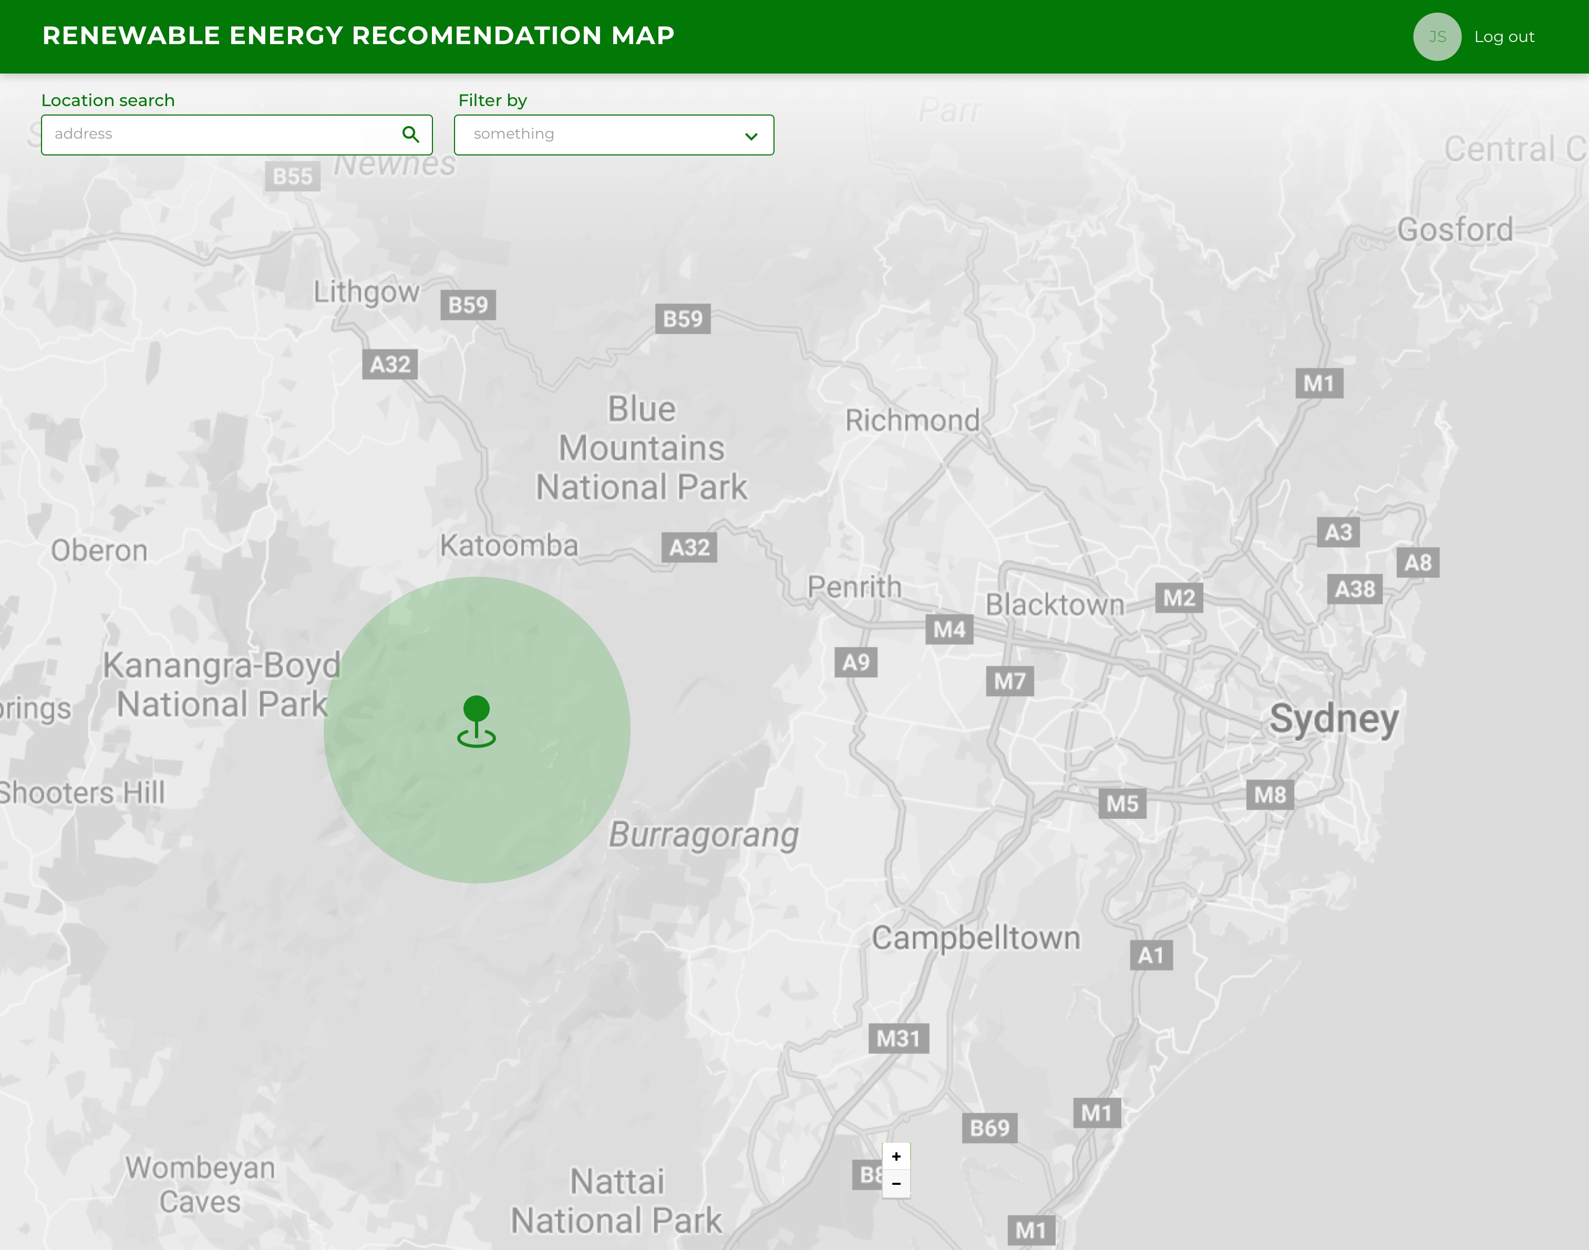Click the Sydney city label
The width and height of the screenshot is (1589, 1250).
1334,718
